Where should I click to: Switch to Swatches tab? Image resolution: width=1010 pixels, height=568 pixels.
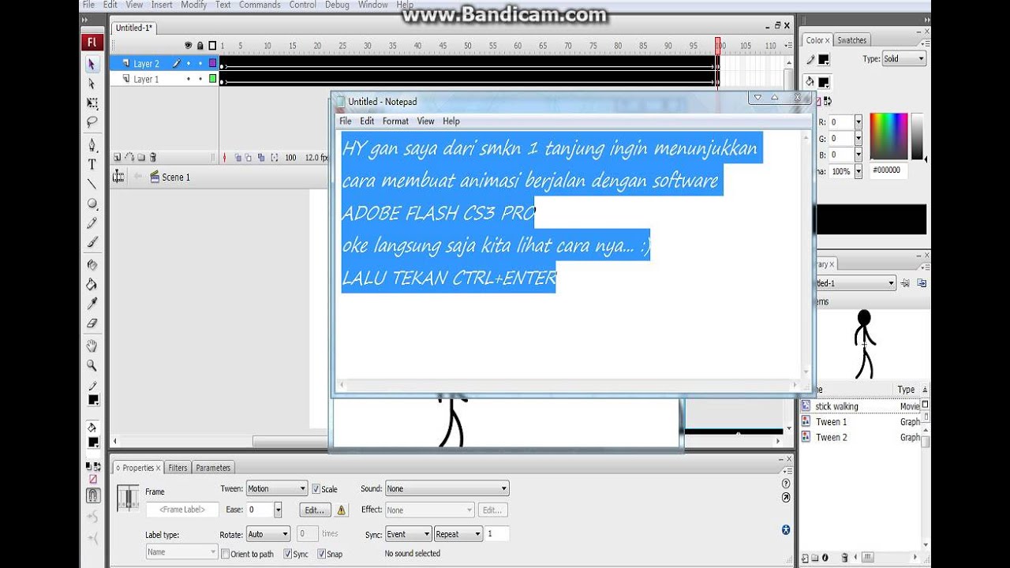coord(851,40)
